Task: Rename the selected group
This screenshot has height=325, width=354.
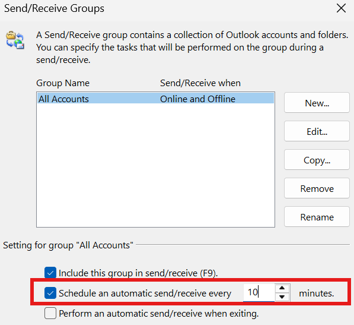Action: [317, 217]
